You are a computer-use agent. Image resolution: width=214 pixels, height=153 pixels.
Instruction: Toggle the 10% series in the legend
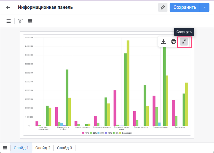click(86, 133)
